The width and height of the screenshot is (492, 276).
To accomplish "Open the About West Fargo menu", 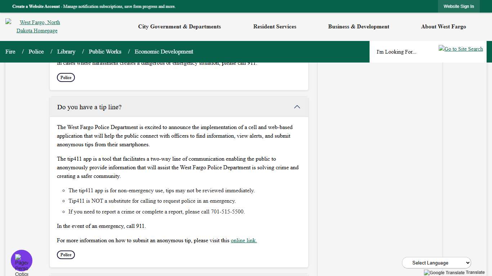I will (443, 27).
